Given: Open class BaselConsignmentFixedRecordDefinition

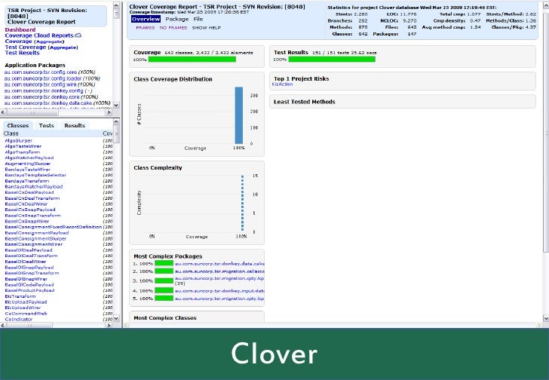Looking at the screenshot, I should click(x=54, y=227).
